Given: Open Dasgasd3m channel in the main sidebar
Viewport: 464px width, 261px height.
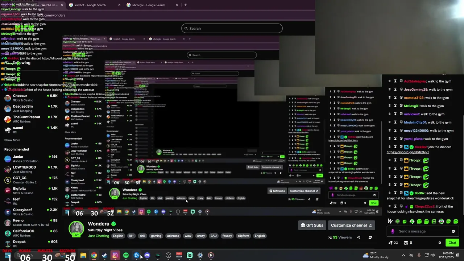Looking at the screenshot, I should pos(31,108).
